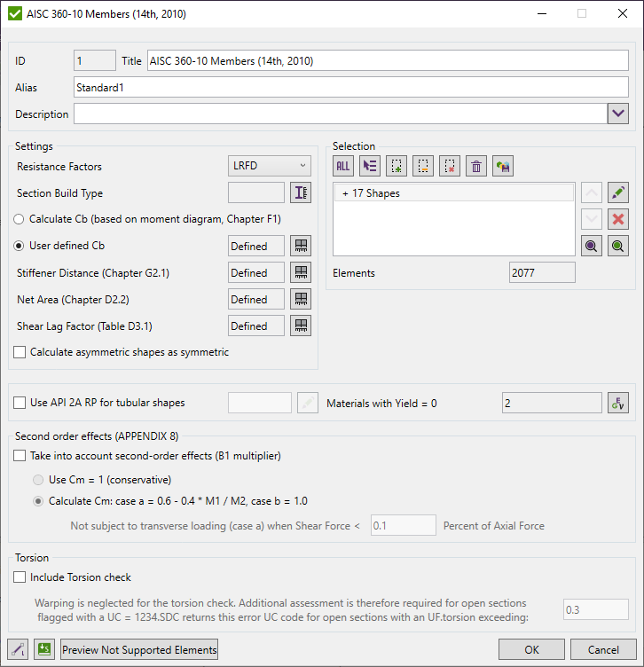This screenshot has width=644, height=667.
Task: Click the red X remove icon
Action: pos(618,219)
